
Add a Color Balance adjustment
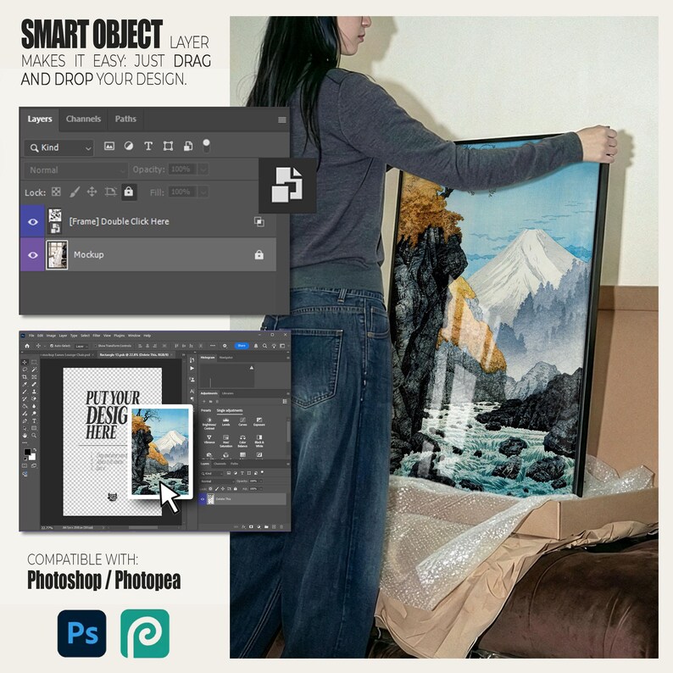242,441
